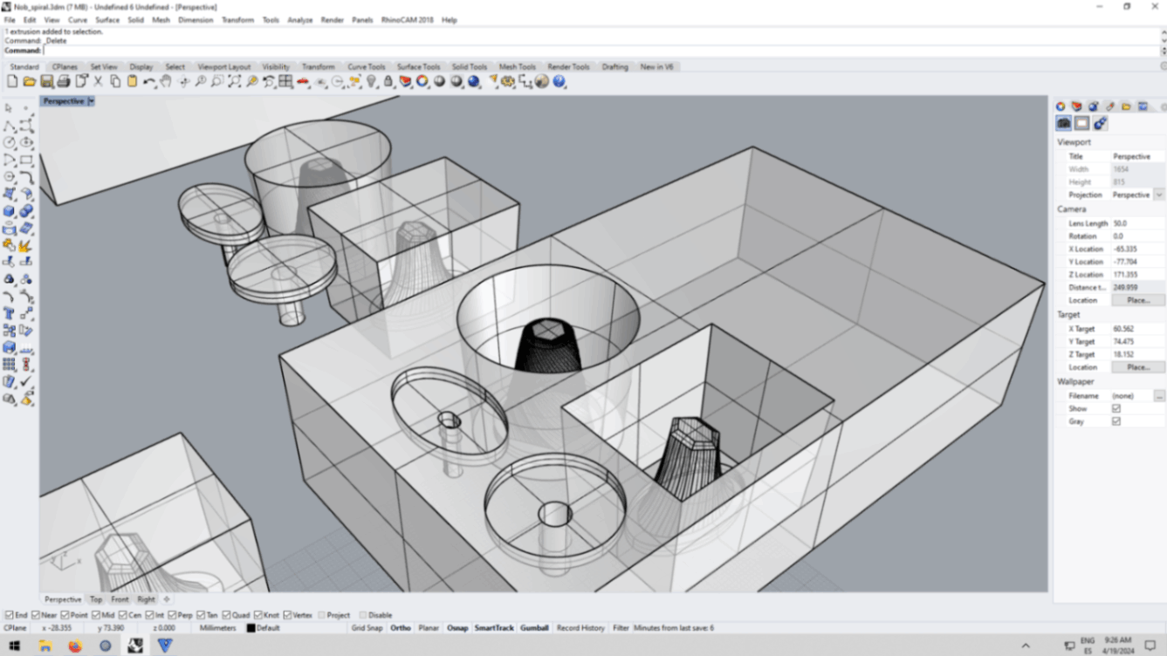Enable the Project osnap checkbox
Image resolution: width=1167 pixels, height=656 pixels.
click(322, 615)
